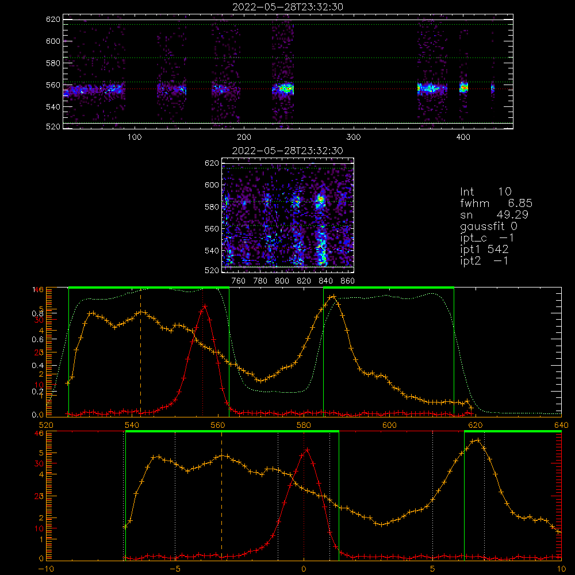
Task: Select the 'gaussfit 0' readout line
Action: click(x=488, y=226)
